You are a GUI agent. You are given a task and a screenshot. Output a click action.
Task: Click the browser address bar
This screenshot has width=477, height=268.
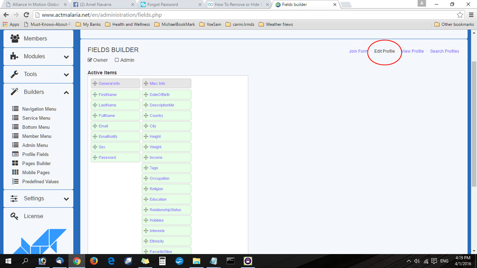244,15
